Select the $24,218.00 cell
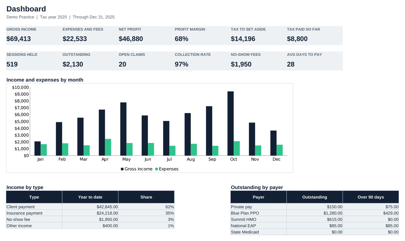Image resolution: width=405 pixels, height=241 pixels. coord(90,213)
